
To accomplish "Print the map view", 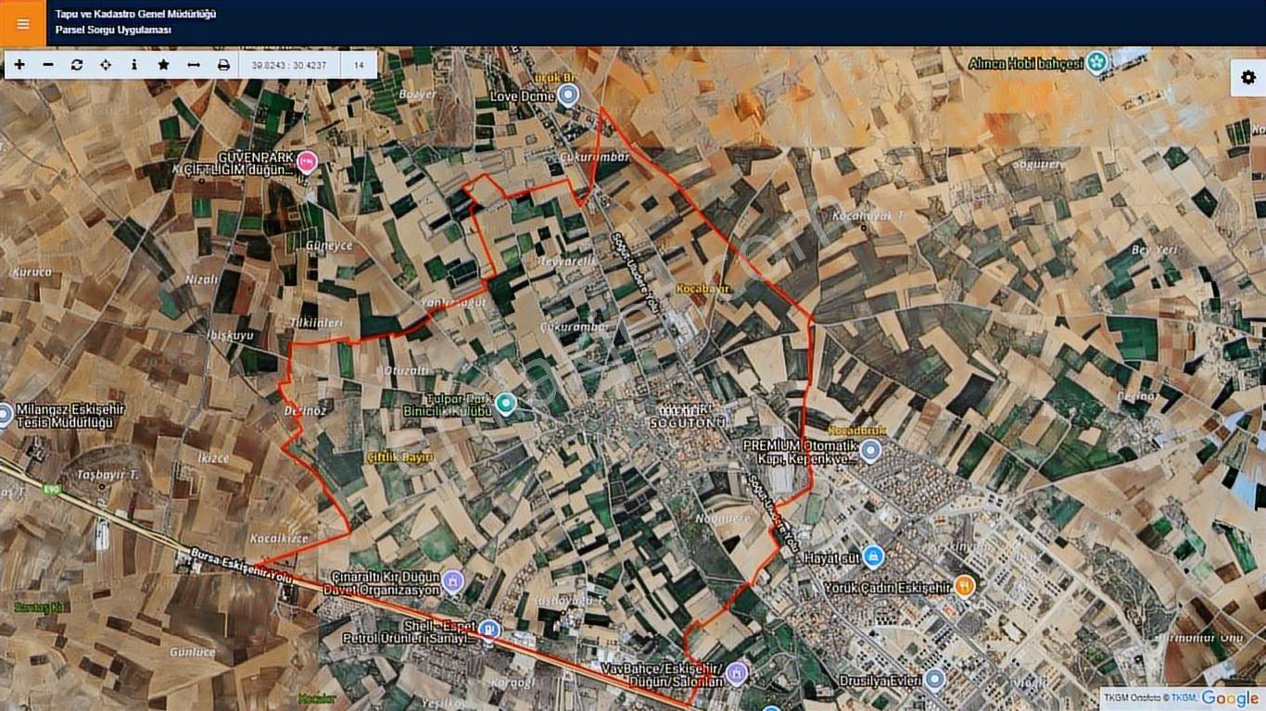I will coord(223,65).
